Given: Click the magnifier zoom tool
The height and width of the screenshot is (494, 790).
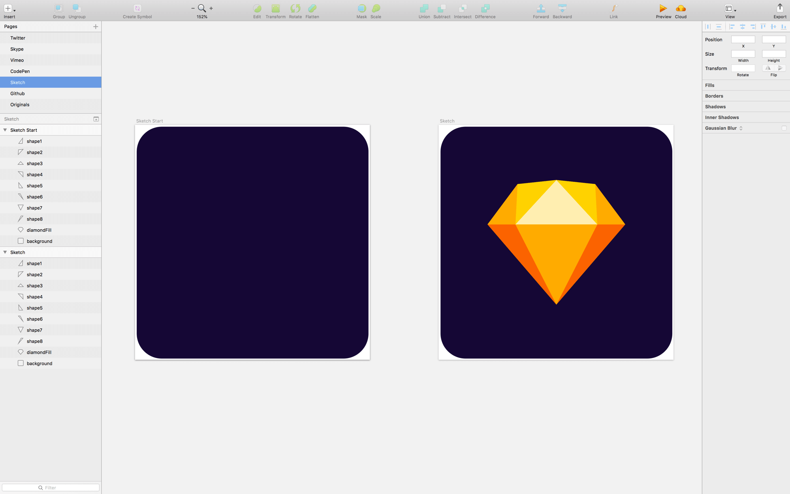Looking at the screenshot, I should [202, 8].
